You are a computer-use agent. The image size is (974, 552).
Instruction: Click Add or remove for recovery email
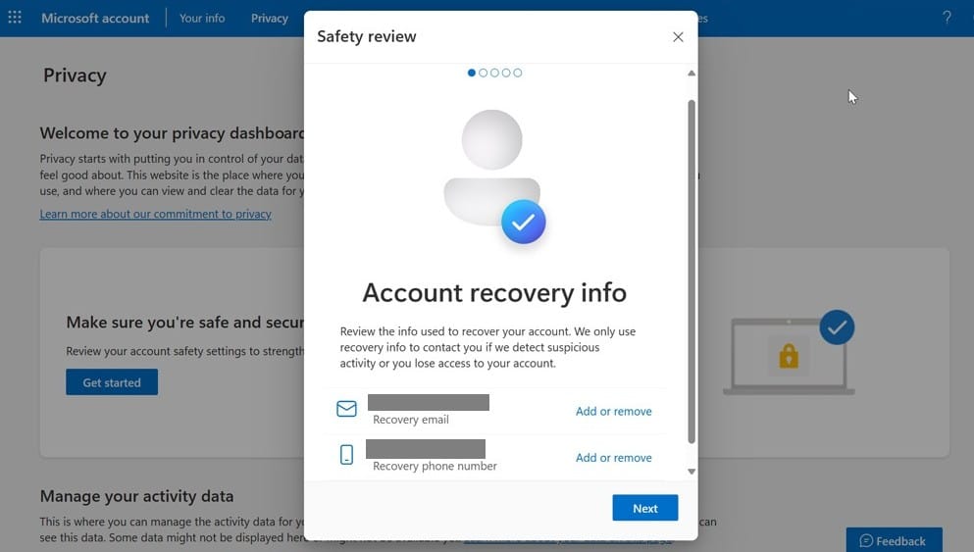(613, 411)
